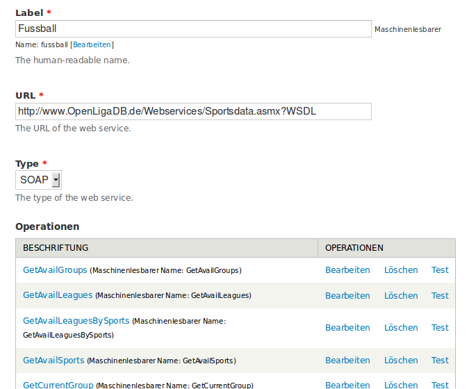Run Test for GetAvailLeagues
This screenshot has height=389, width=469.
point(440,295)
